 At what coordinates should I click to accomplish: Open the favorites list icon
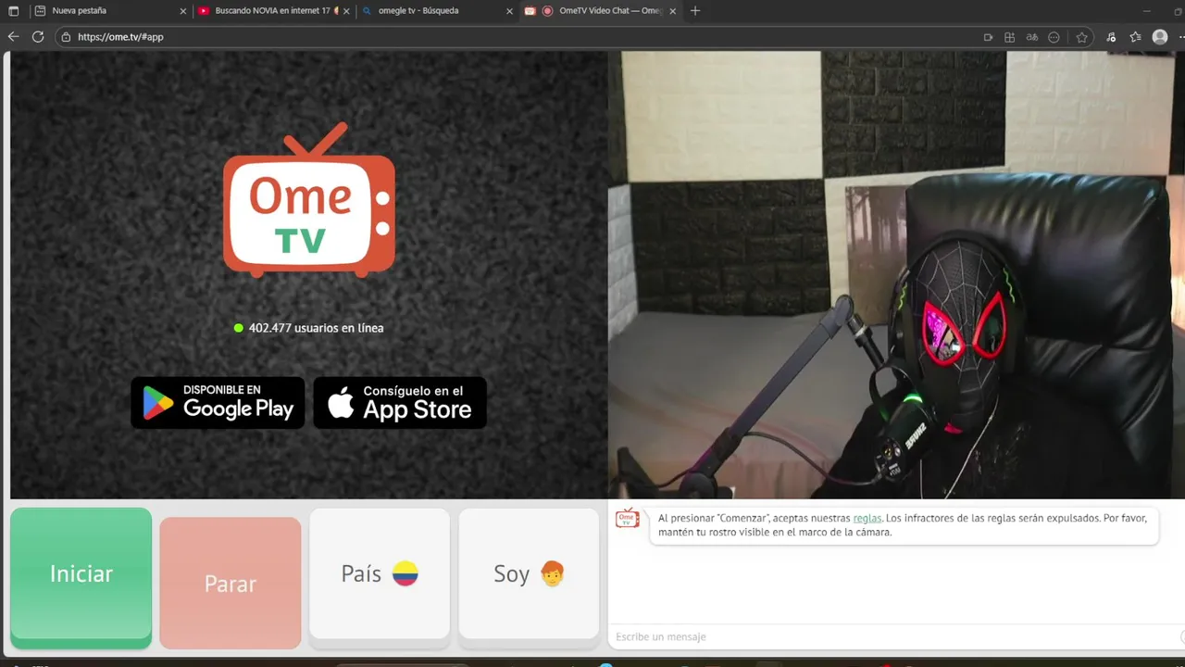[1135, 37]
